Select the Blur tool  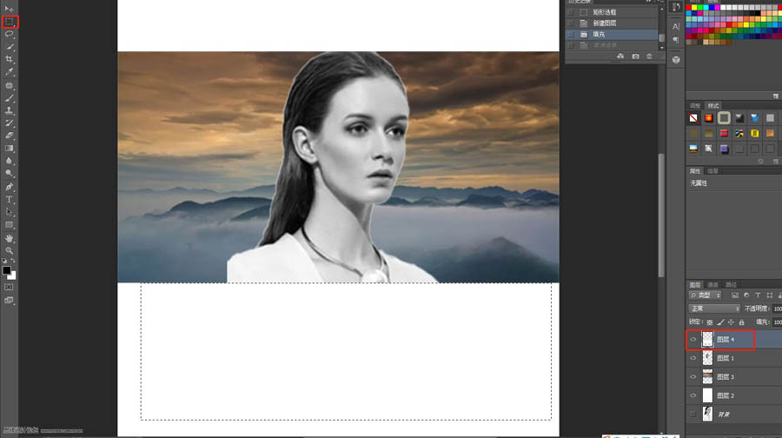(9, 161)
